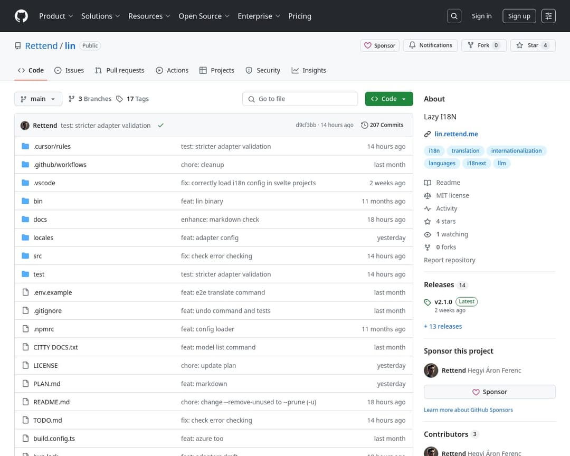Select the Code tab
Screen dimensions: 570x456
(x=31, y=71)
